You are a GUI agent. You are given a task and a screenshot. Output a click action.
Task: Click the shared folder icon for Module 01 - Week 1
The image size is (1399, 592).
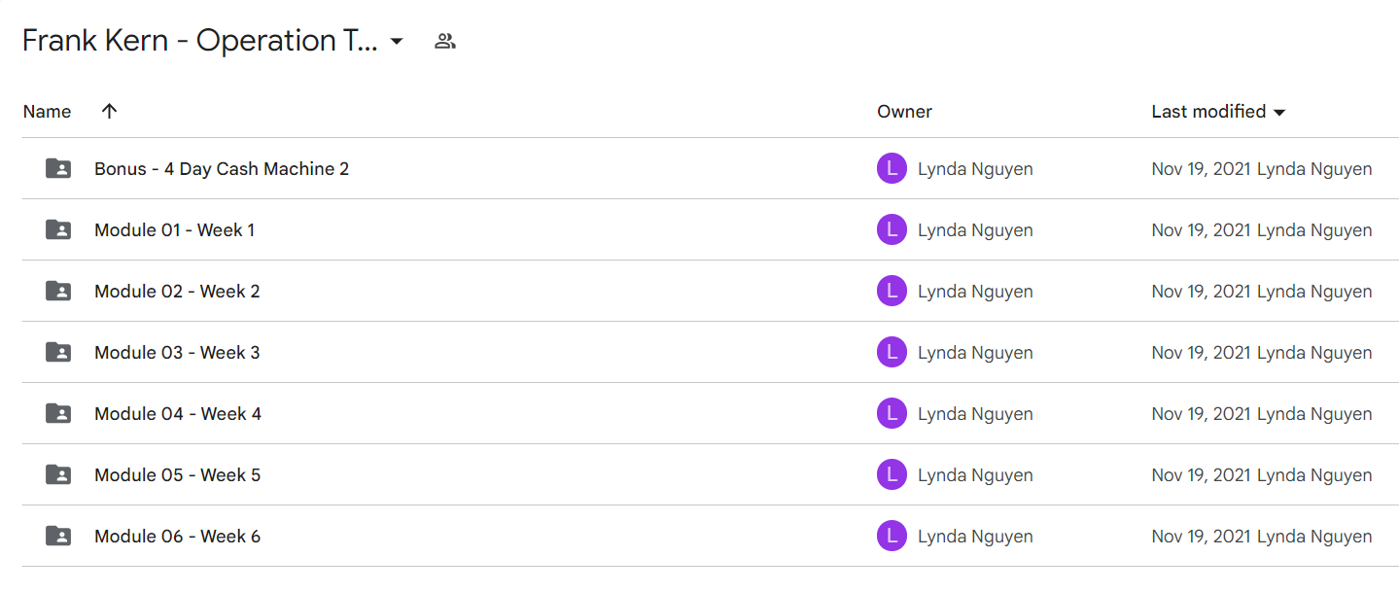click(58, 229)
